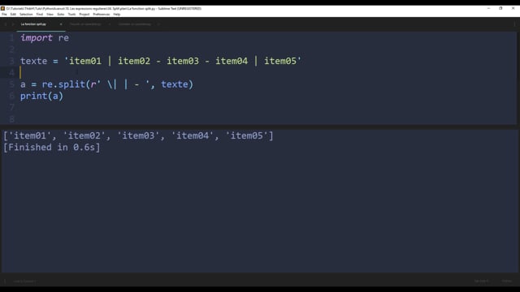The image size is (520, 292).
Task: Open the Project menu
Action: coord(84,15)
